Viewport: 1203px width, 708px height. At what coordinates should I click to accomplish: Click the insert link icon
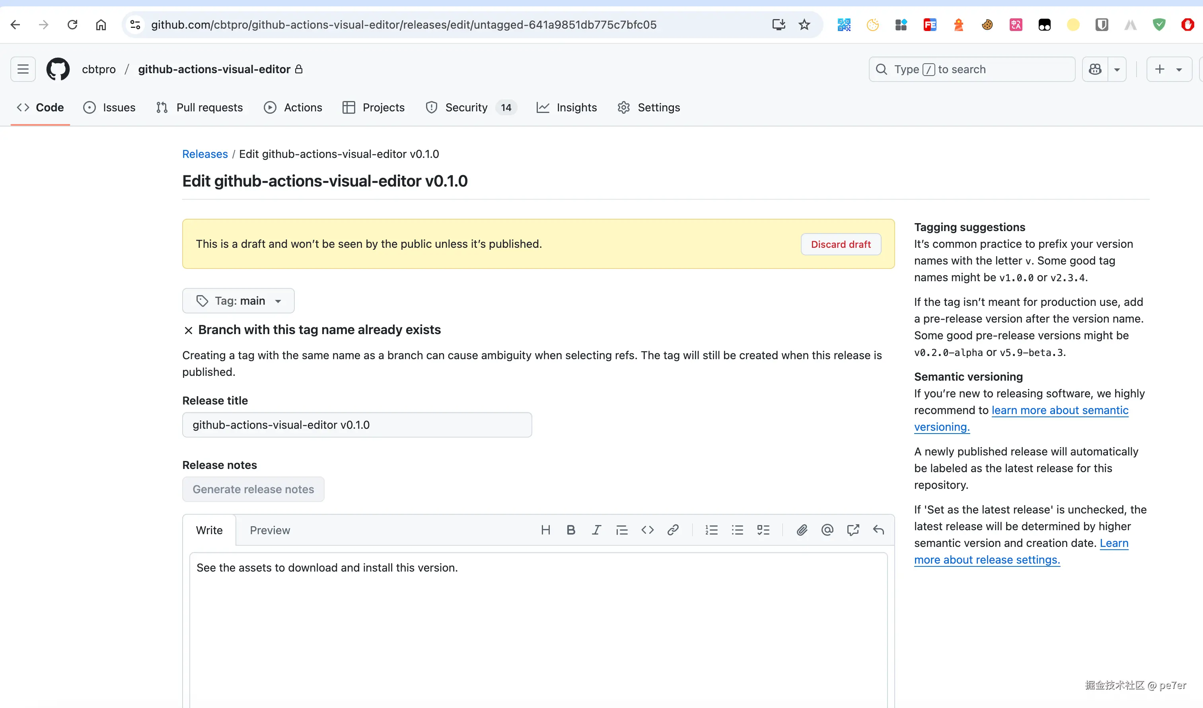(673, 530)
